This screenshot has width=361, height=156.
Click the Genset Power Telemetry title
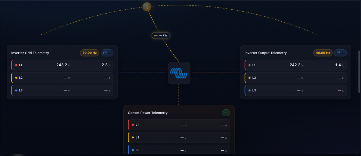coord(148,113)
